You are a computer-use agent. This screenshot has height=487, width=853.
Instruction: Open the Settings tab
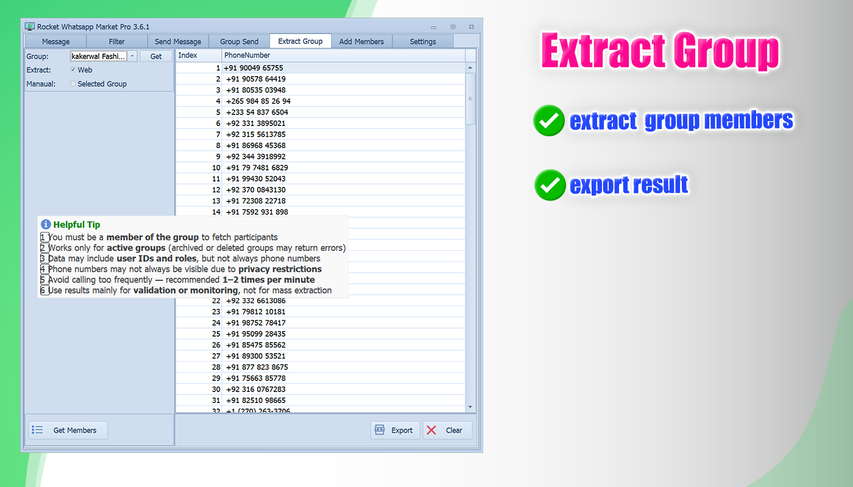pyautogui.click(x=423, y=41)
